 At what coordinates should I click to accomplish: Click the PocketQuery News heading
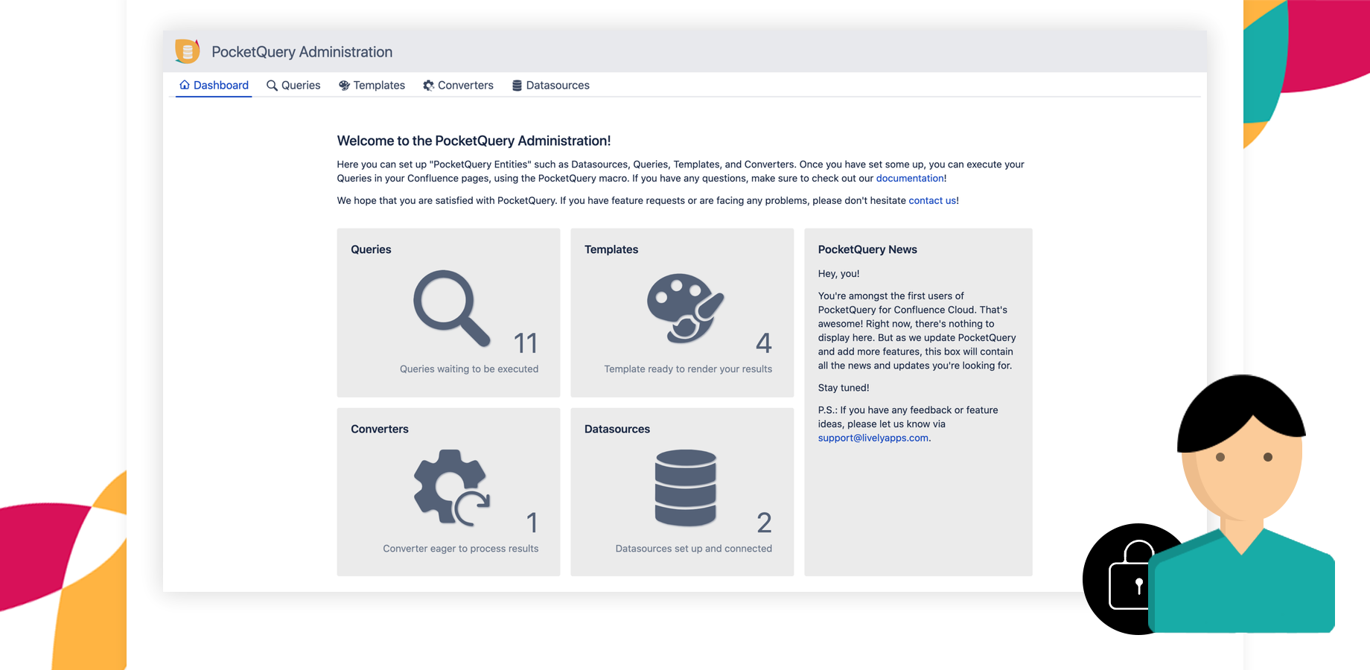(867, 249)
